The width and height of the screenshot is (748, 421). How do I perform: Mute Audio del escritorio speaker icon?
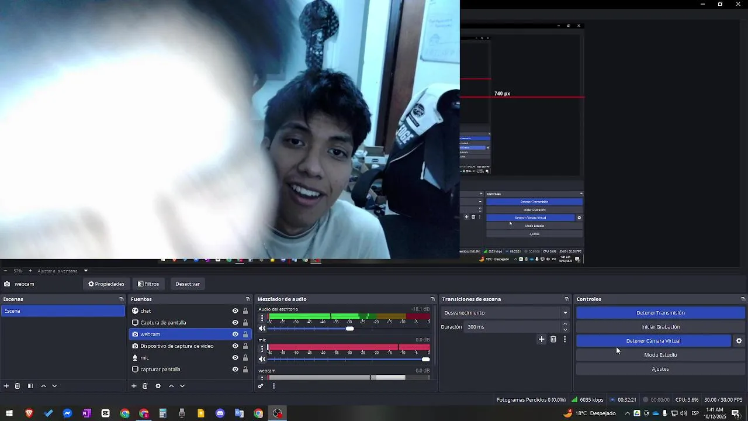(x=262, y=329)
